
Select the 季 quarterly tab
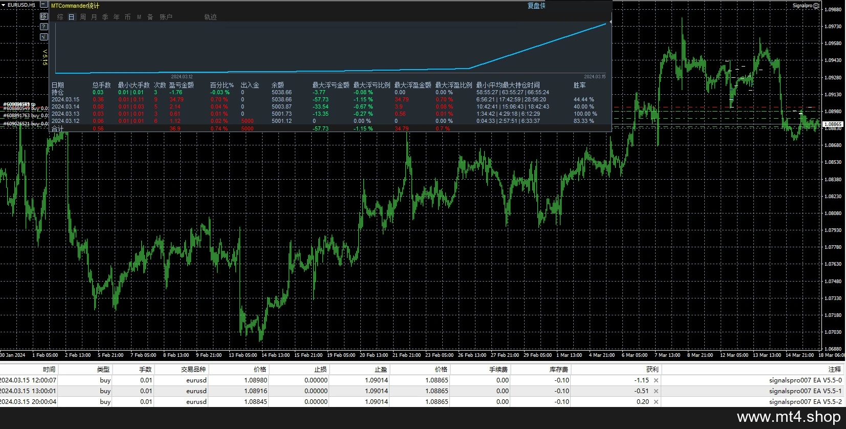[x=105, y=17]
